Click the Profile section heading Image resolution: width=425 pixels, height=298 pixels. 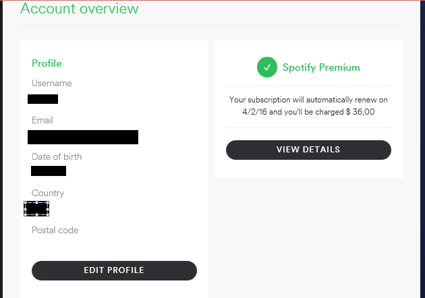pos(47,63)
